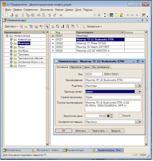The height and width of the screenshot is (161, 153).
Task: Click the Undo arrow icon
Action: pos(50,15)
